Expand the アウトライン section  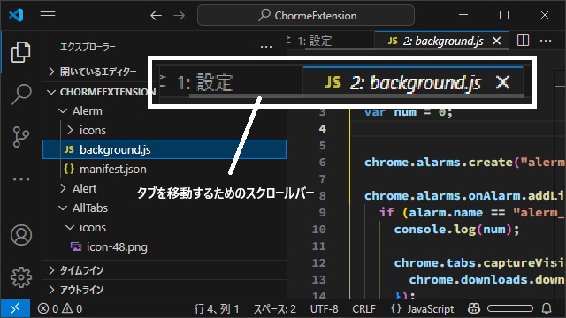(x=164, y=290)
